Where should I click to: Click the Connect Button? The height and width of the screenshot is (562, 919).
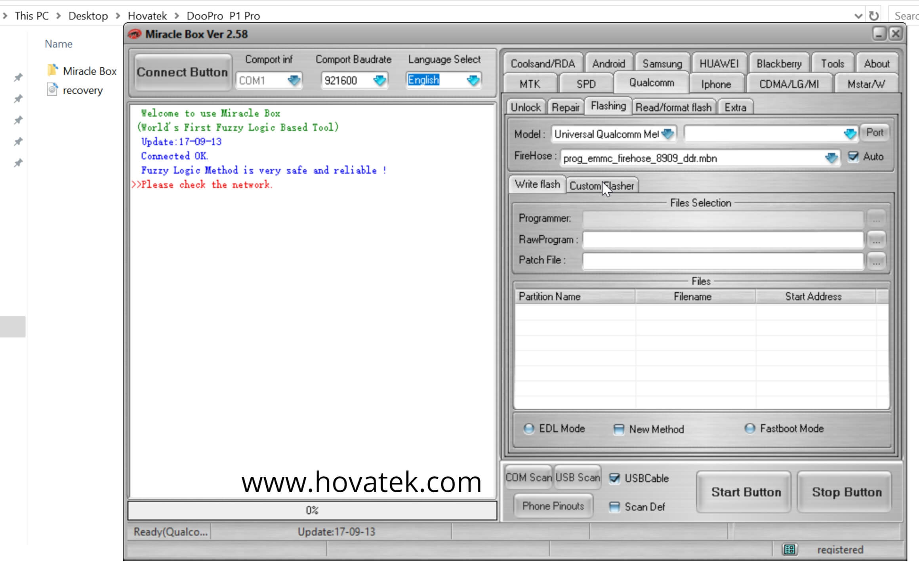tap(182, 72)
